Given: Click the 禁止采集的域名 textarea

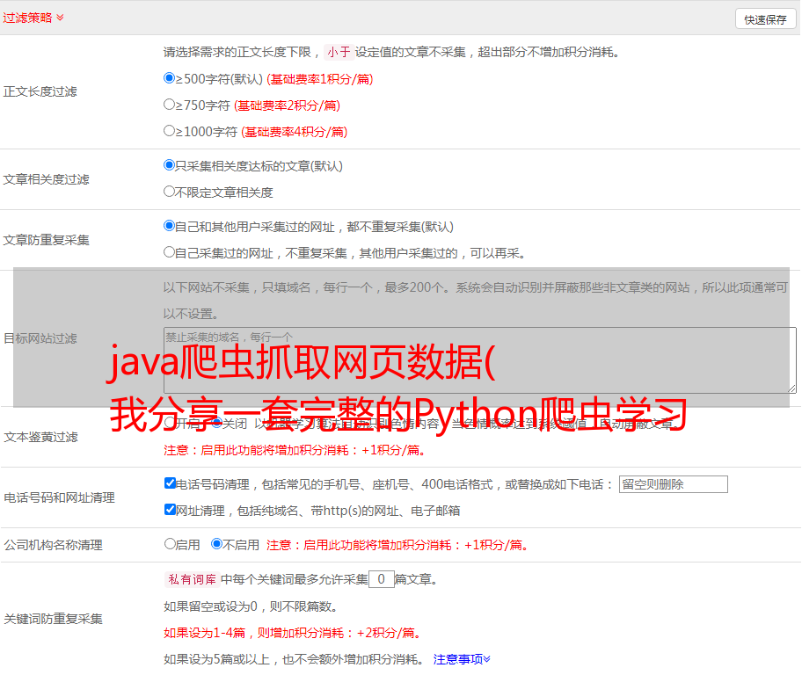Looking at the screenshot, I should 480,360.
